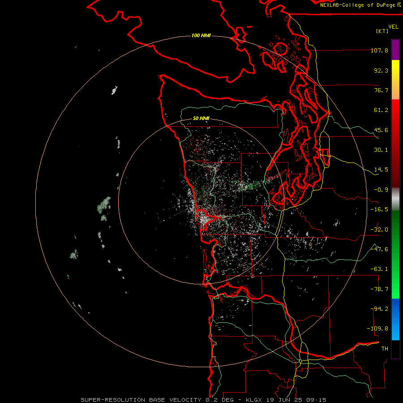Click the 50 NMI range ring label

point(201,118)
